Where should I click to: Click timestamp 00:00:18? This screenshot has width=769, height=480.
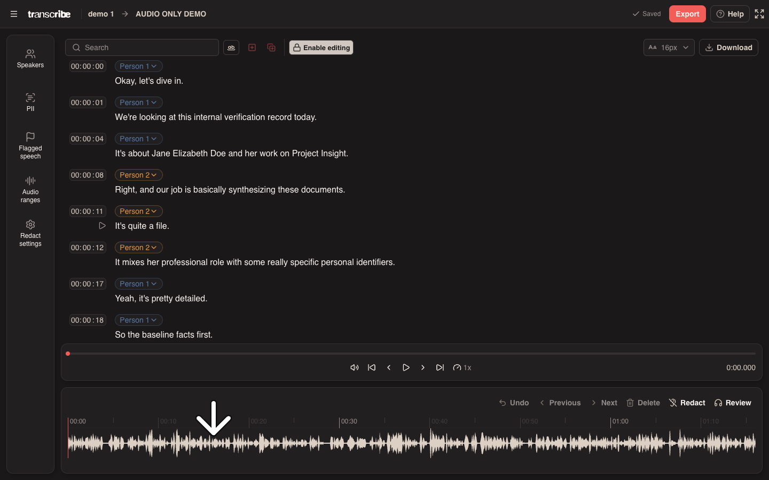pos(88,320)
